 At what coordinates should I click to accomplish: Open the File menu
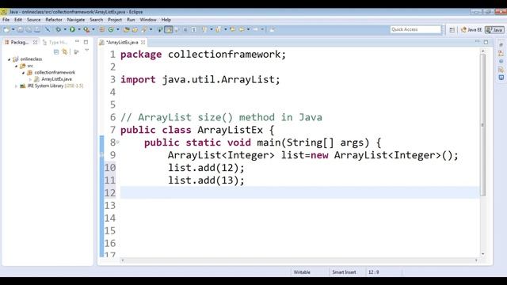coord(6,20)
